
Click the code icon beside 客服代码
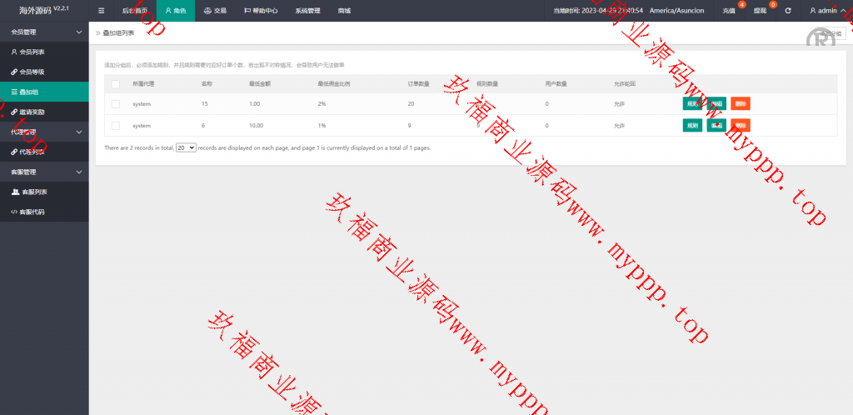point(13,212)
